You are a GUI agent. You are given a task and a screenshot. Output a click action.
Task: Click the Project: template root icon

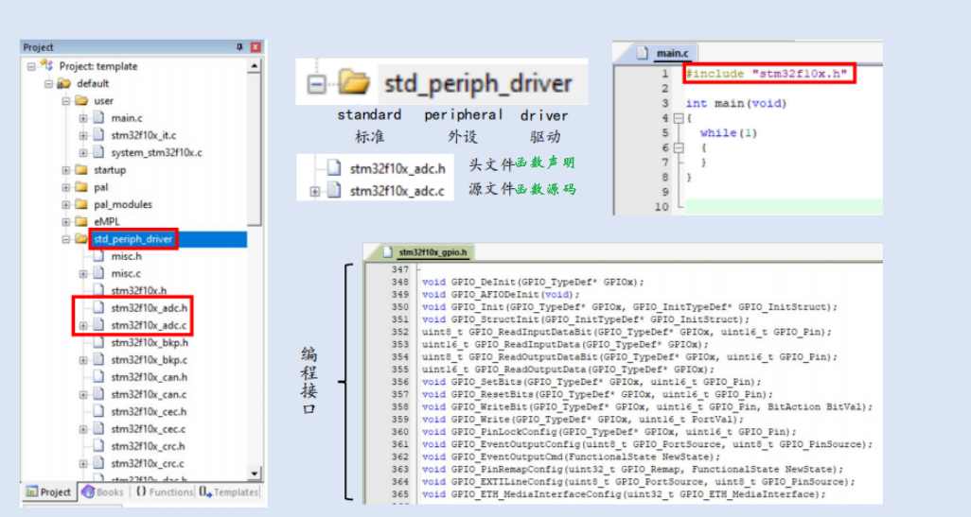click(46, 65)
